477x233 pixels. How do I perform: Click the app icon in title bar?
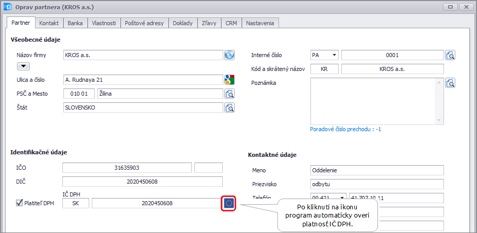click(9, 8)
